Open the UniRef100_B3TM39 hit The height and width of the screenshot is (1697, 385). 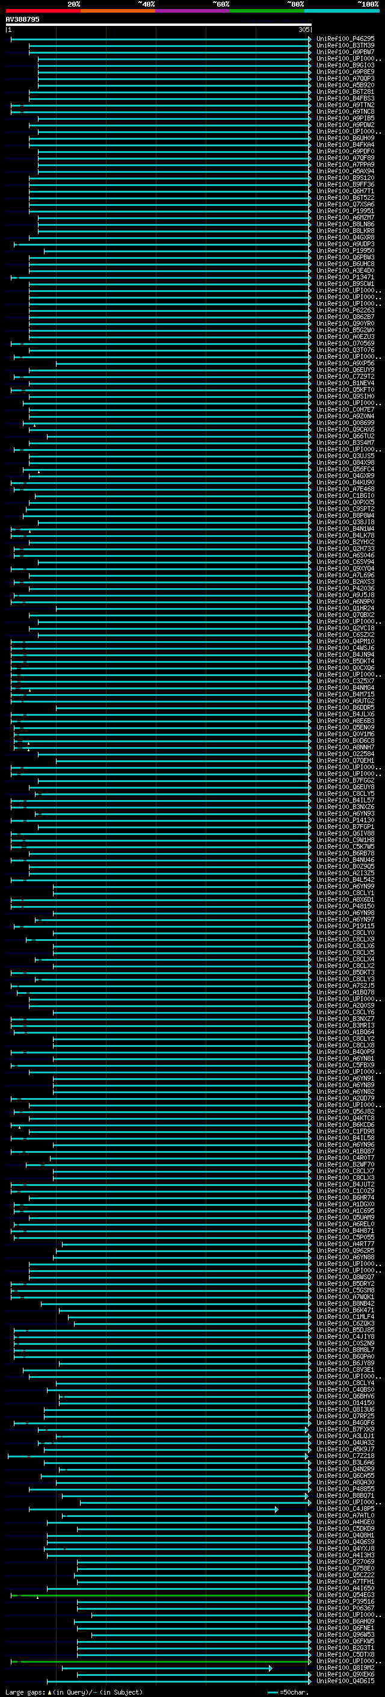(x=345, y=46)
